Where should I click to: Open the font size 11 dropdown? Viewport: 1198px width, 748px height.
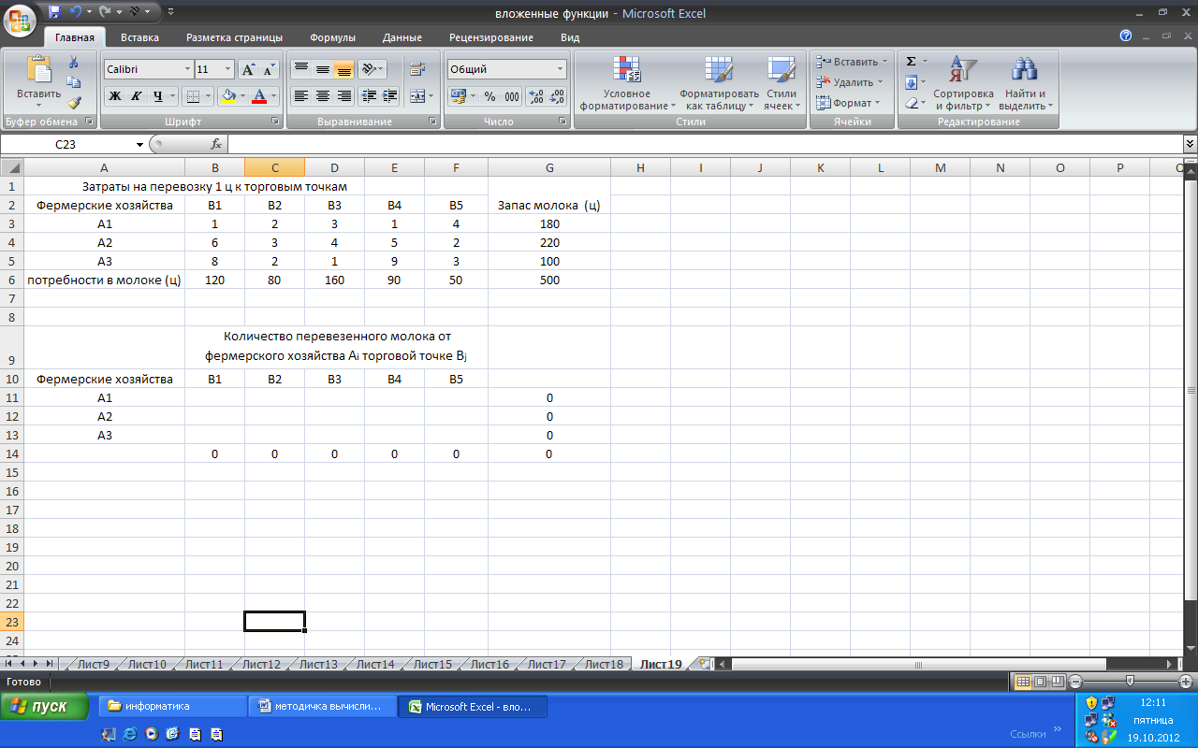227,69
